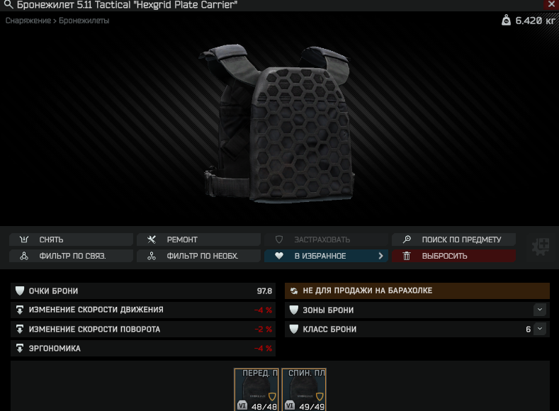Click the weight bag icon
This screenshot has height=411, width=559.
506,21
